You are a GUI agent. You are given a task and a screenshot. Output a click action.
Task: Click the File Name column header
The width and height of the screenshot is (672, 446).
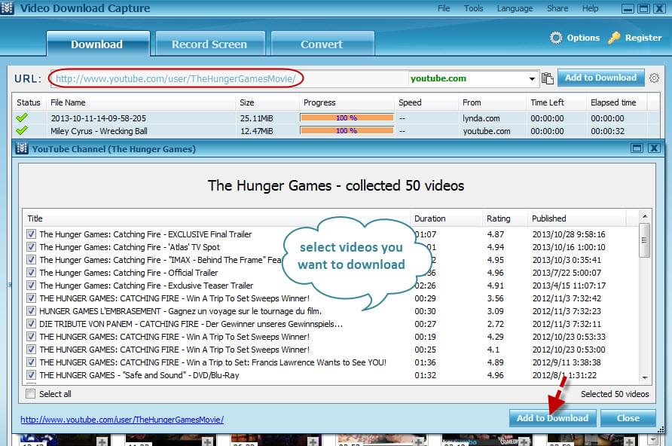141,102
